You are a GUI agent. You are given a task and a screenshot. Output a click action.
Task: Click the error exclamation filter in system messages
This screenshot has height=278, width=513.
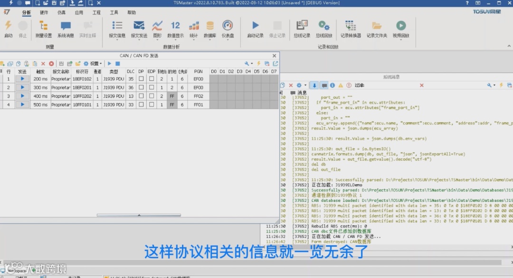coord(349,85)
